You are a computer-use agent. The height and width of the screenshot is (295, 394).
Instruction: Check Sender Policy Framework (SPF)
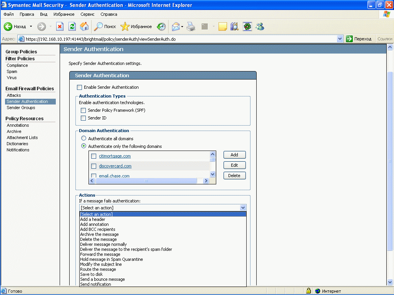(83, 110)
